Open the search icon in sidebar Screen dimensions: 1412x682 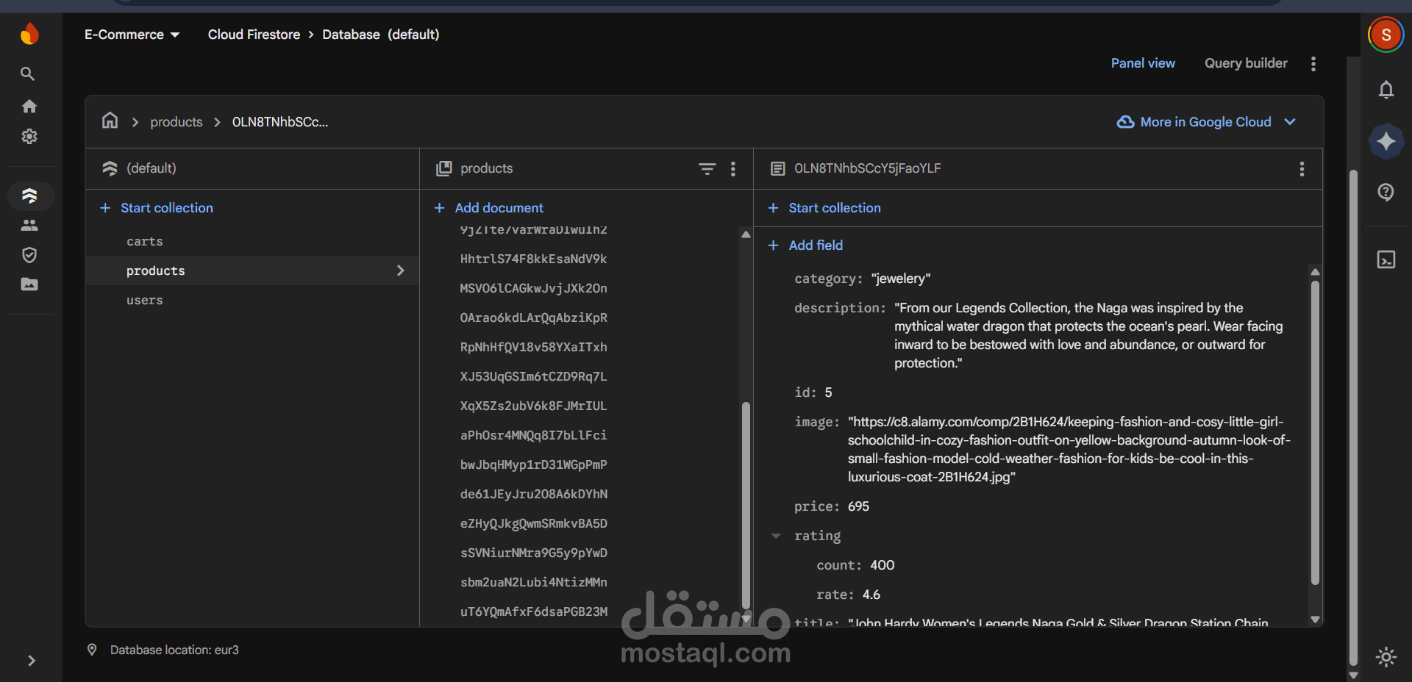(x=27, y=73)
